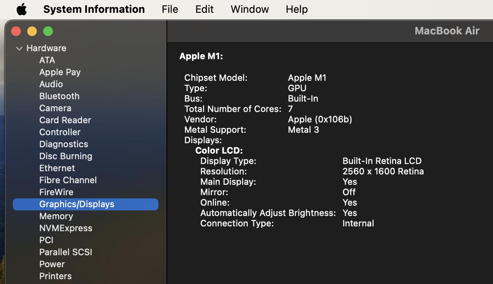The image size is (493, 284).
Task: Open the File menu
Action: pyautogui.click(x=170, y=9)
